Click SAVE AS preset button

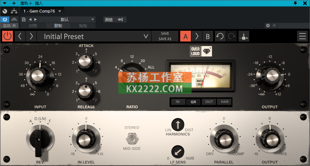click(165, 39)
